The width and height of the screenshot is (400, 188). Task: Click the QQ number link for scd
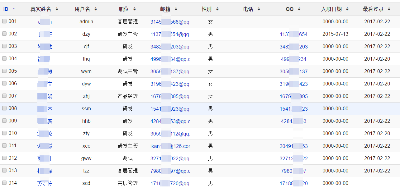(293, 183)
